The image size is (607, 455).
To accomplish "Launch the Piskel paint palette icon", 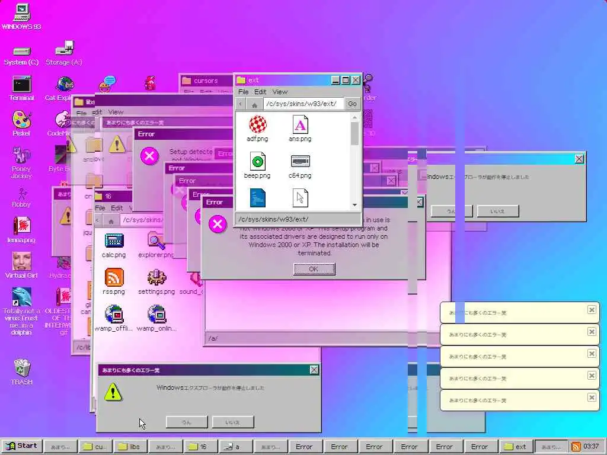I will pos(22,123).
